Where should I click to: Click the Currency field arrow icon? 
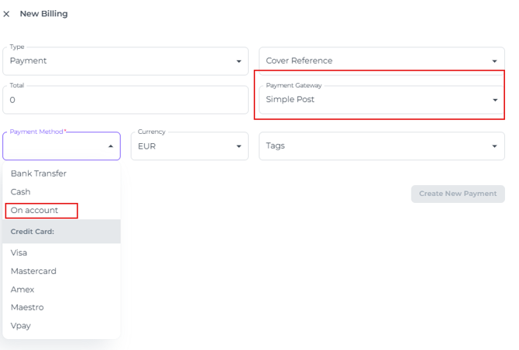pyautogui.click(x=239, y=146)
